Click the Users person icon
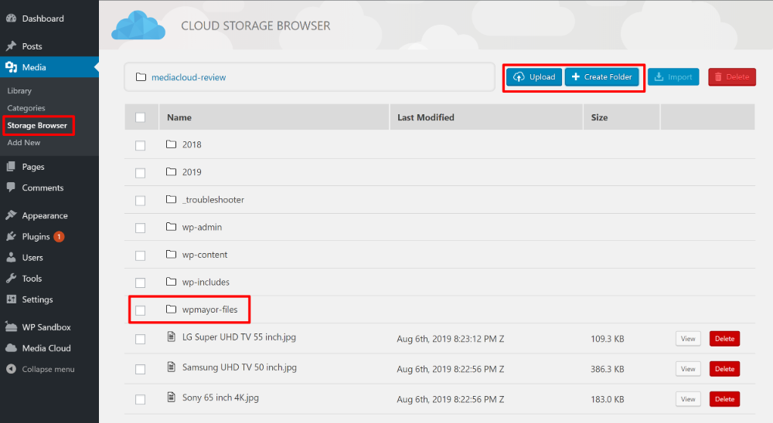The image size is (773, 423). point(11,258)
